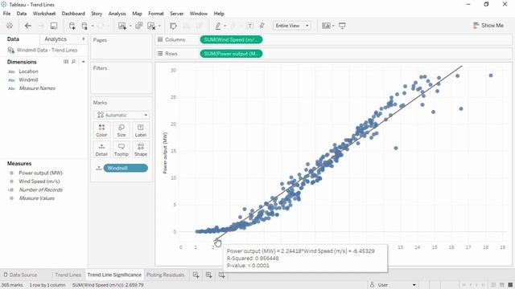Click the New Worksheet icon beside sheet tabs

point(196,275)
